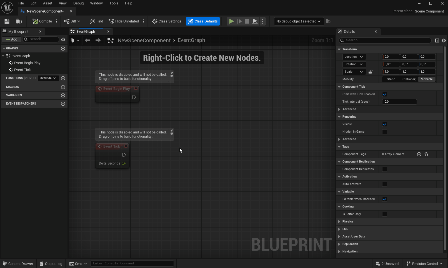Click the Browse to asset icon

[x=19, y=21]
